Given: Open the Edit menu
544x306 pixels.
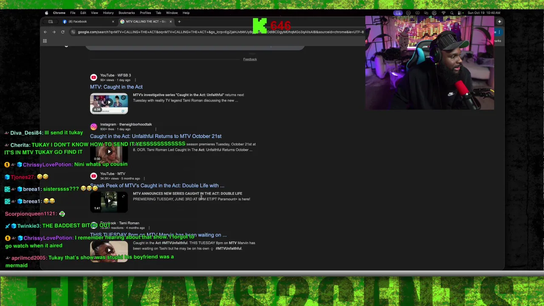Looking at the screenshot, I should (83, 13).
